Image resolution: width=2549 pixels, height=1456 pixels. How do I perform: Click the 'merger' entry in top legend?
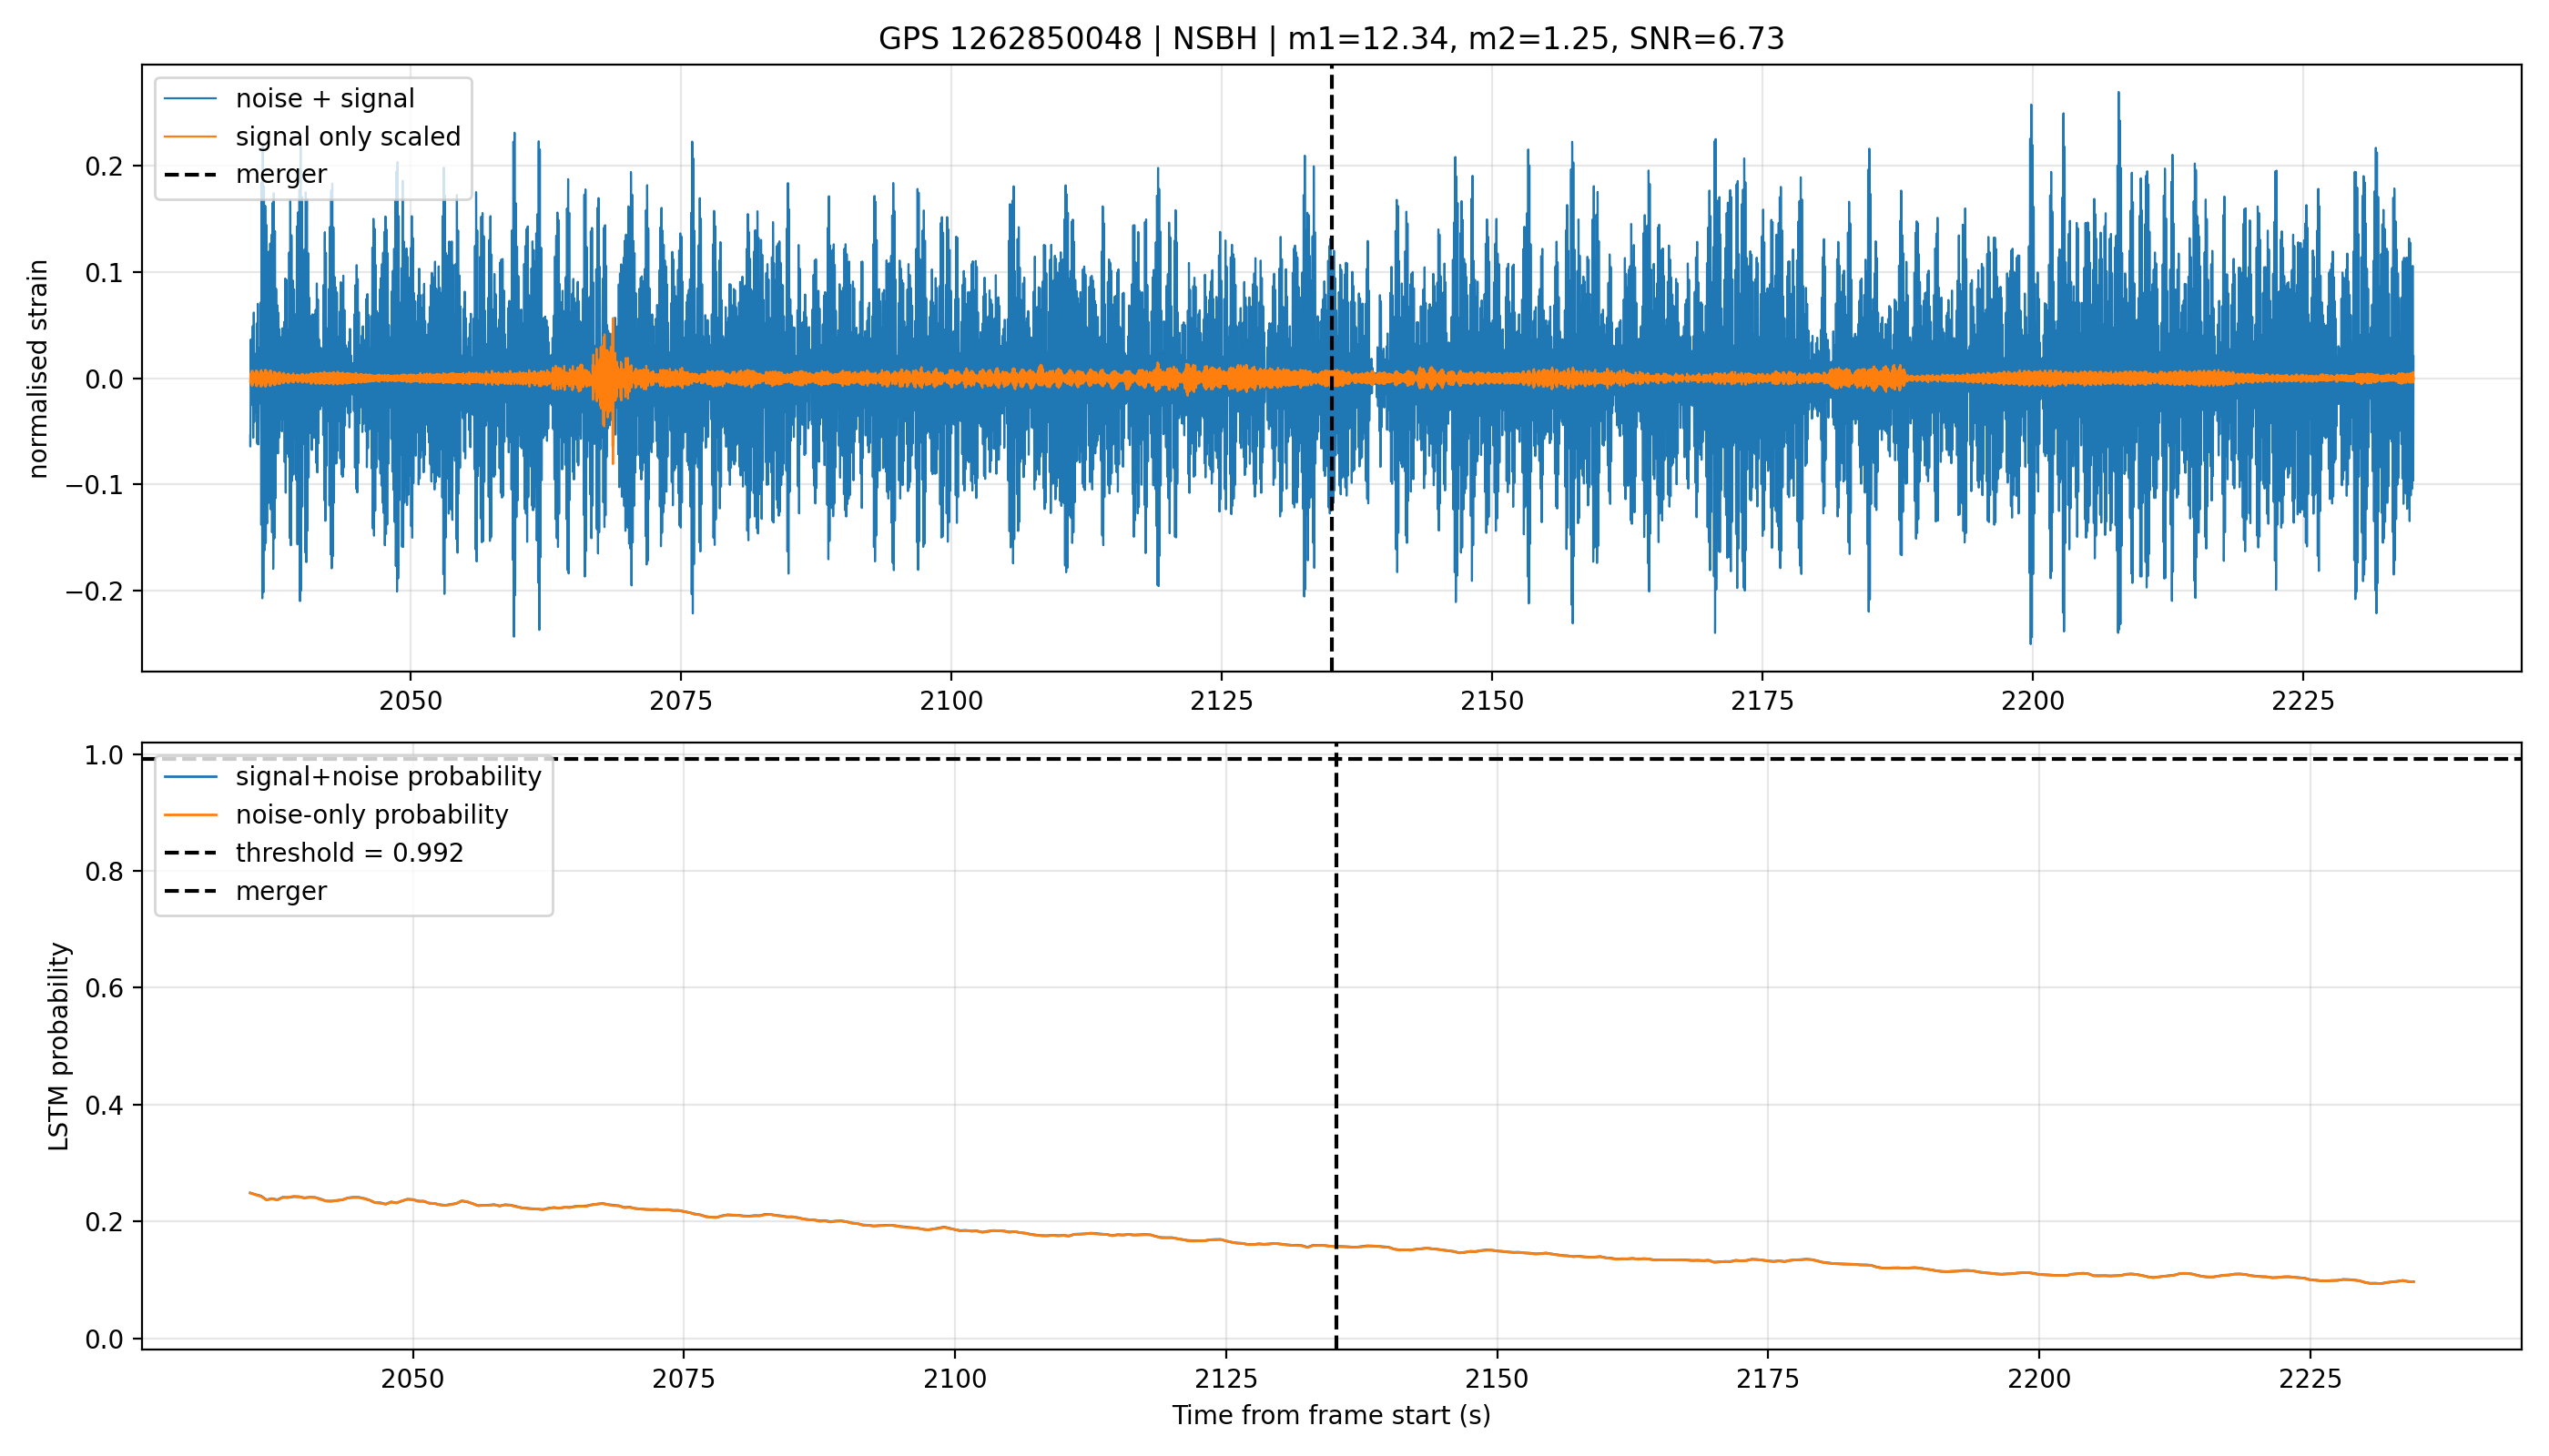coord(281,174)
